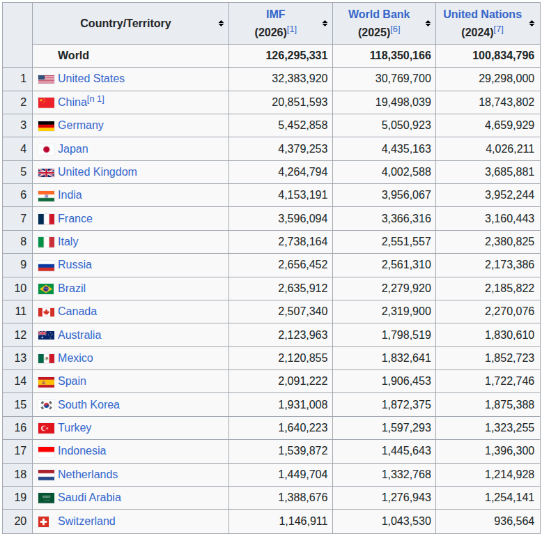This screenshot has width=542, height=534.
Task: Open the China country link
Action: [x=72, y=102]
